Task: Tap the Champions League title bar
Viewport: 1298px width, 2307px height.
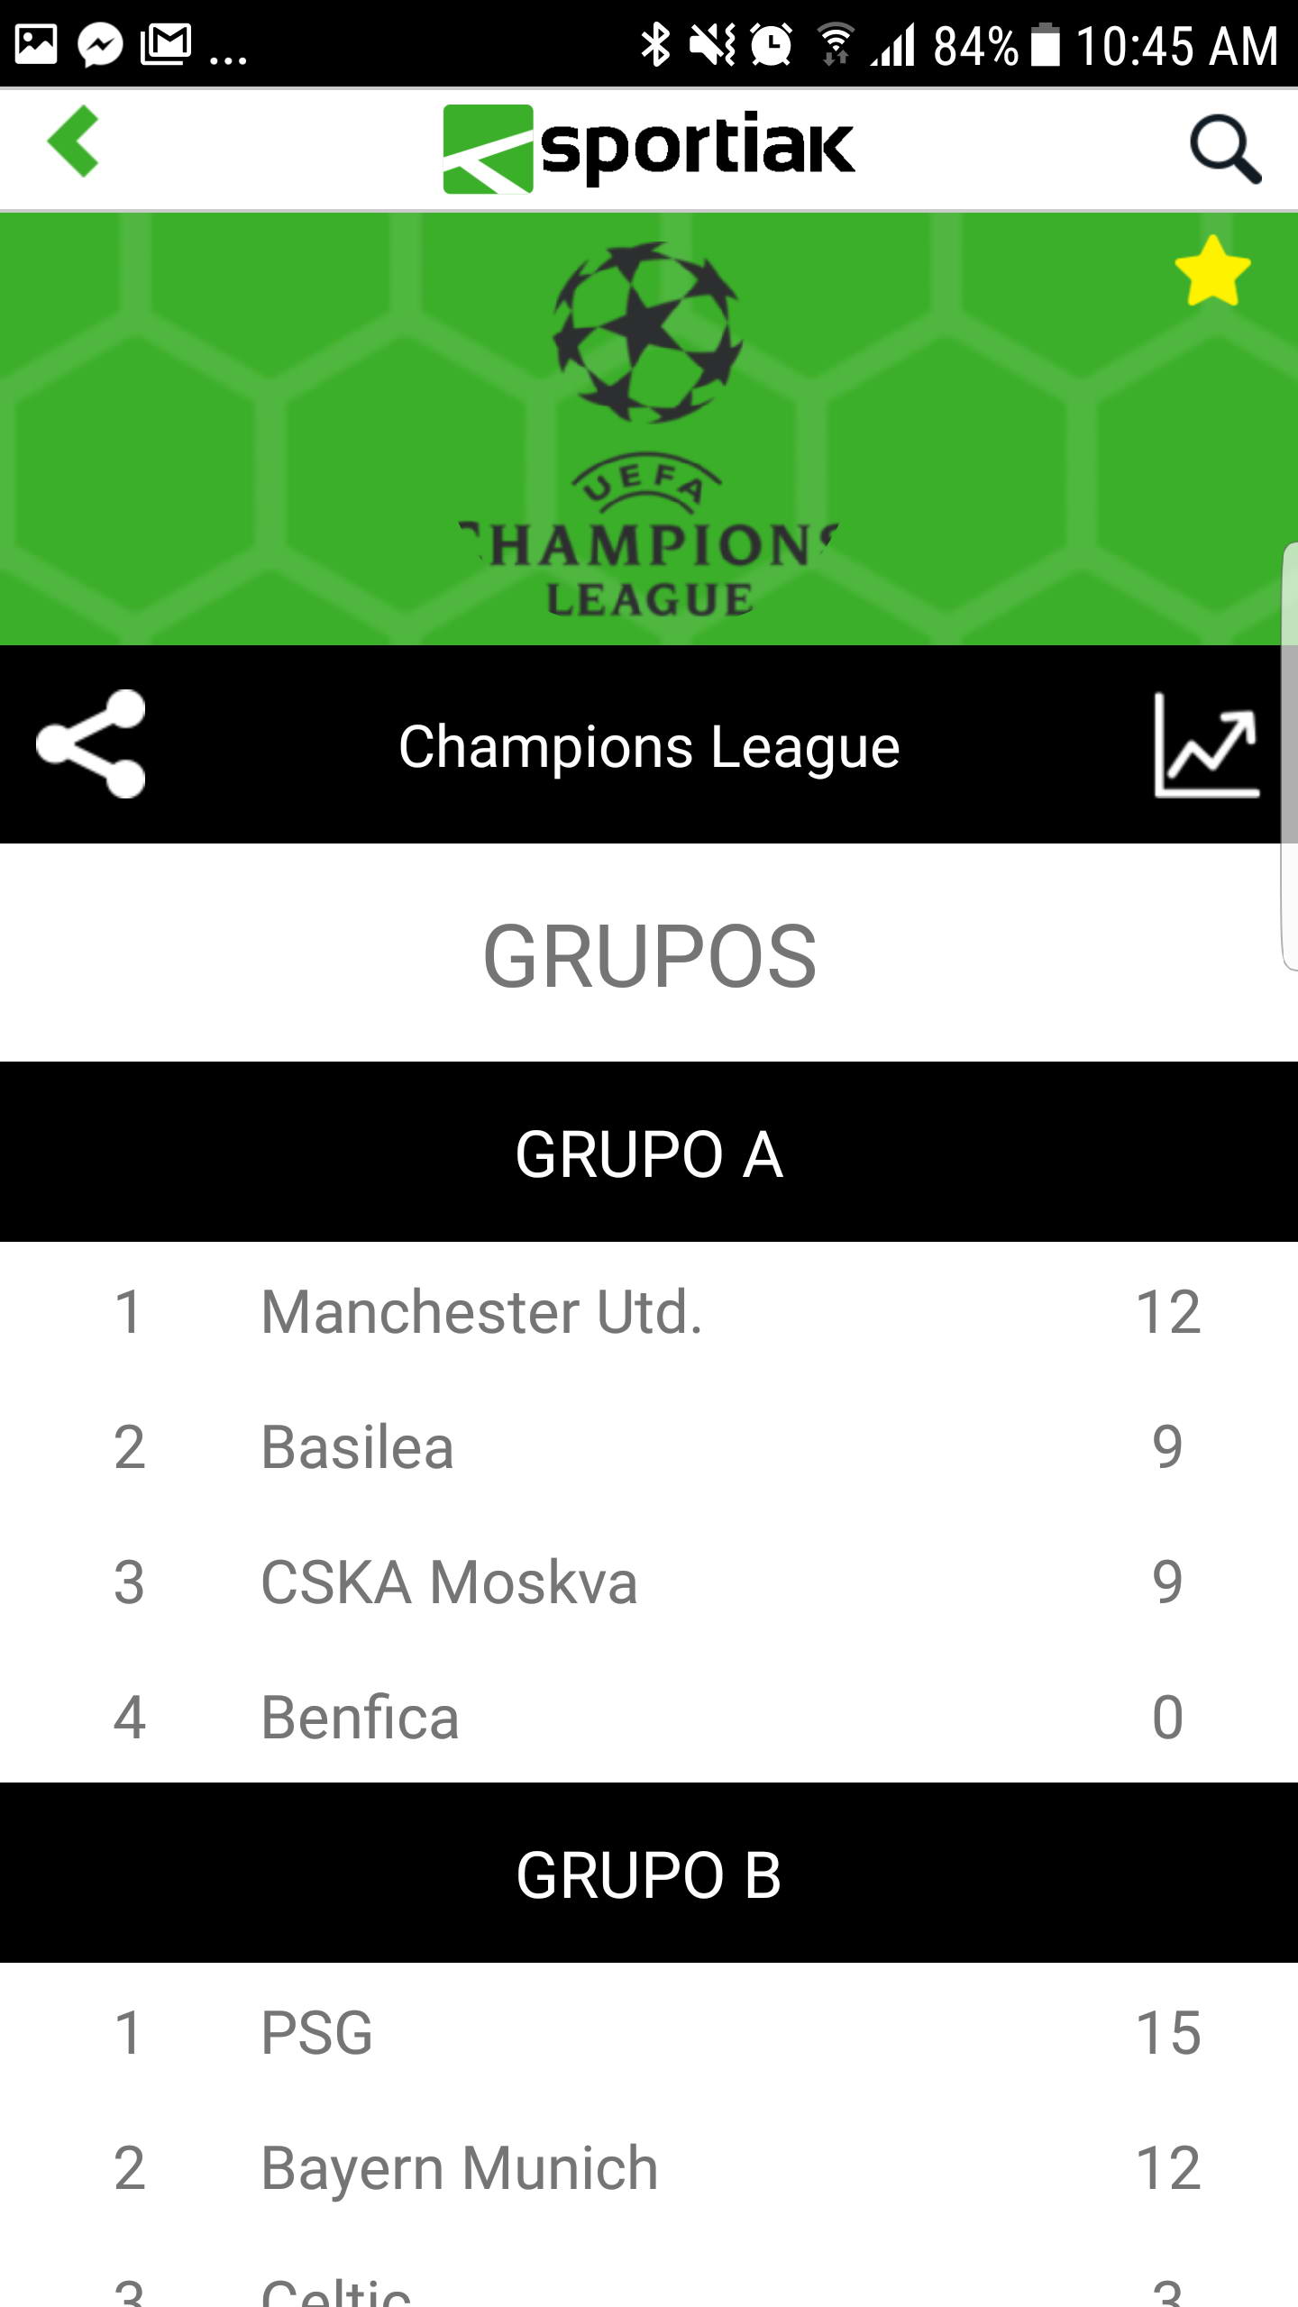Action: 649,746
